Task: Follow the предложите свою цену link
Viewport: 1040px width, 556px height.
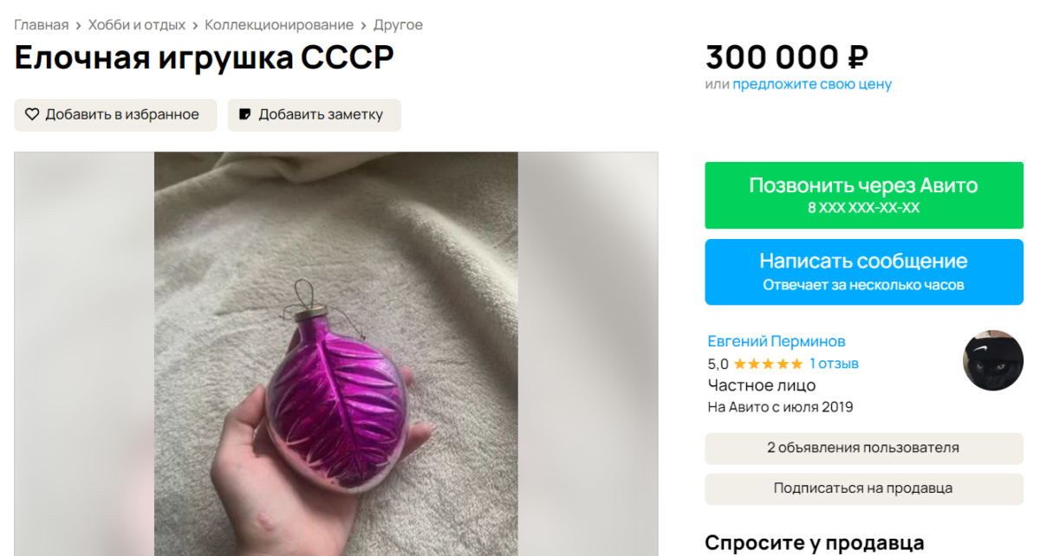Action: (812, 84)
